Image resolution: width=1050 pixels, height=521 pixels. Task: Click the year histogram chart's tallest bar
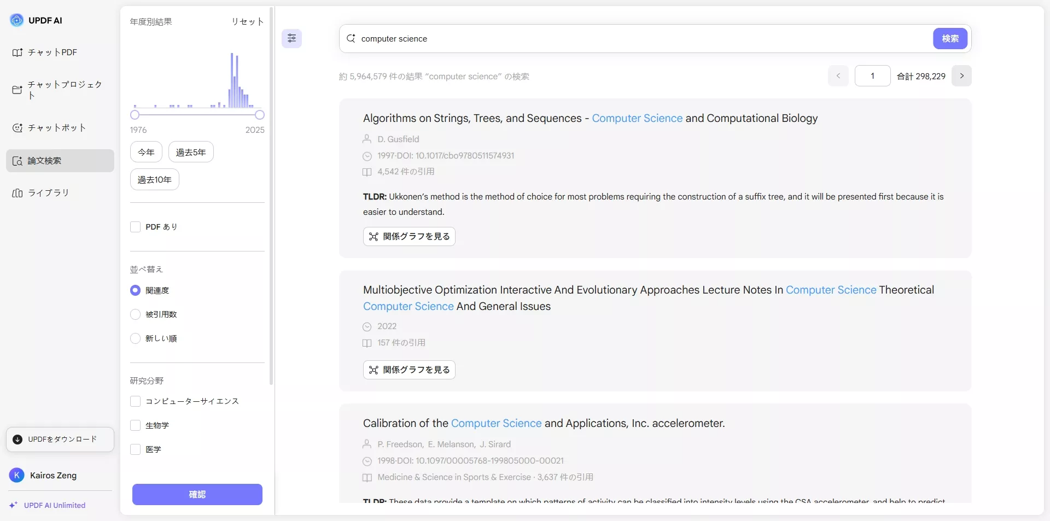click(x=232, y=80)
